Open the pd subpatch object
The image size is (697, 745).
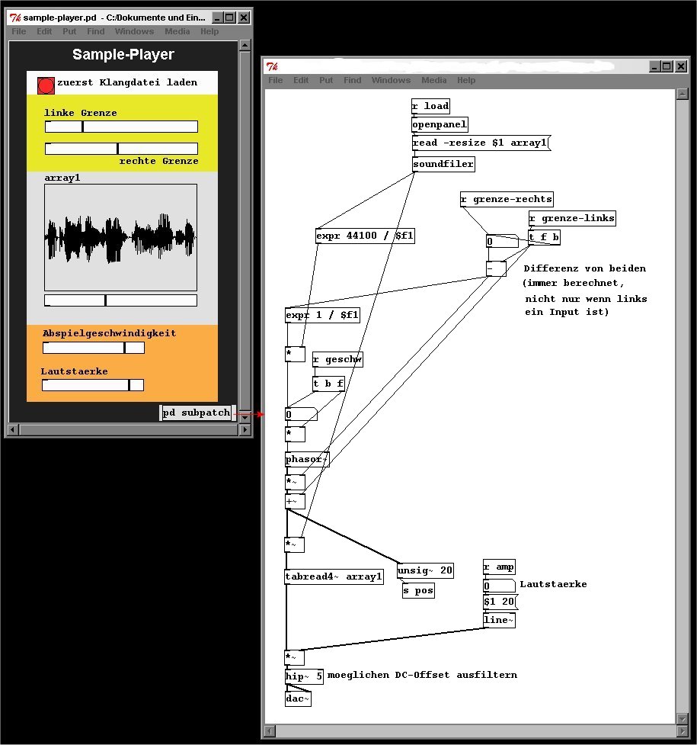click(x=196, y=413)
